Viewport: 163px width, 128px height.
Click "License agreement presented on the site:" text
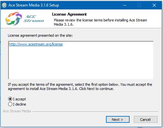[x=40, y=35]
